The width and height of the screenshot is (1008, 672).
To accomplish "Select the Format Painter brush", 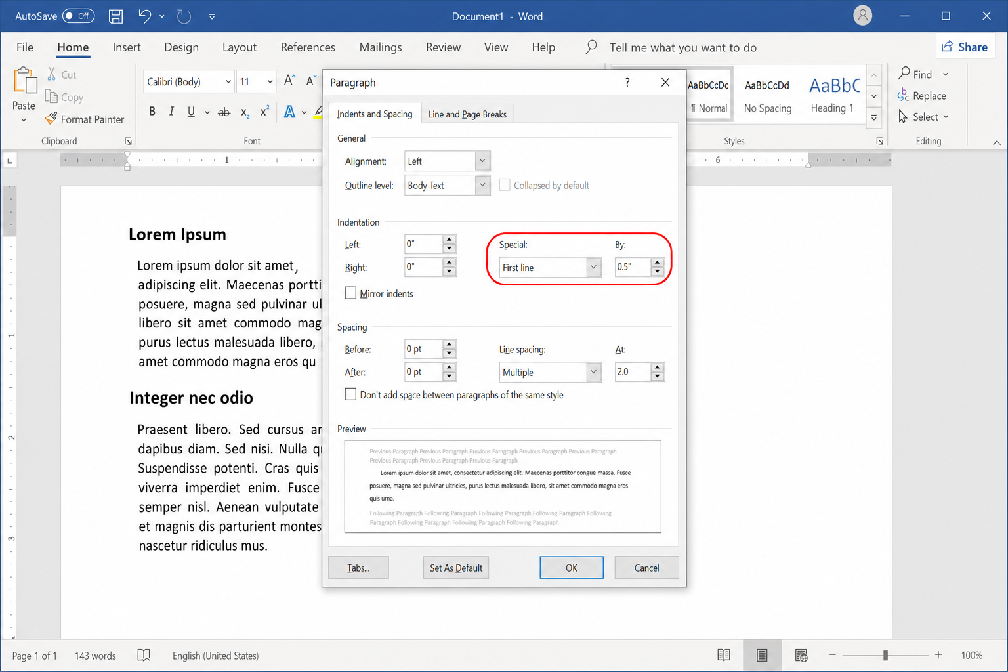I will pos(51,119).
